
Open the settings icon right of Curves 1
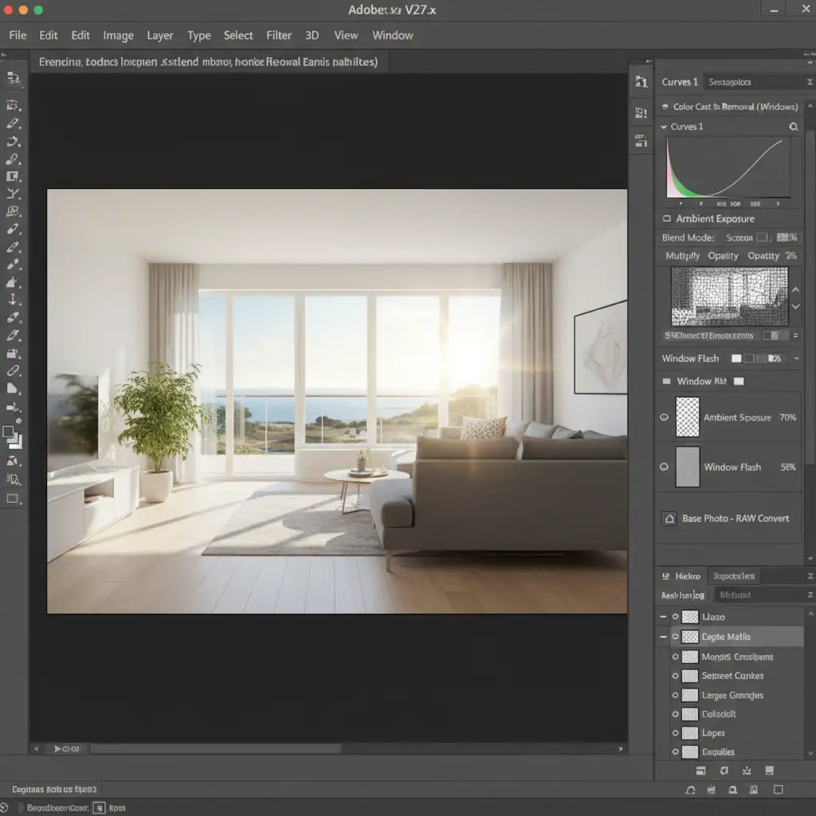point(793,127)
